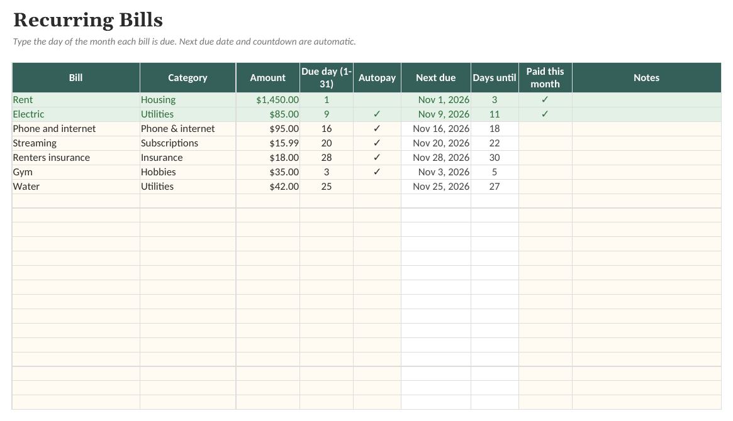
Task: Toggle the Paid this month checkmark for Rent
Action: coord(545,100)
